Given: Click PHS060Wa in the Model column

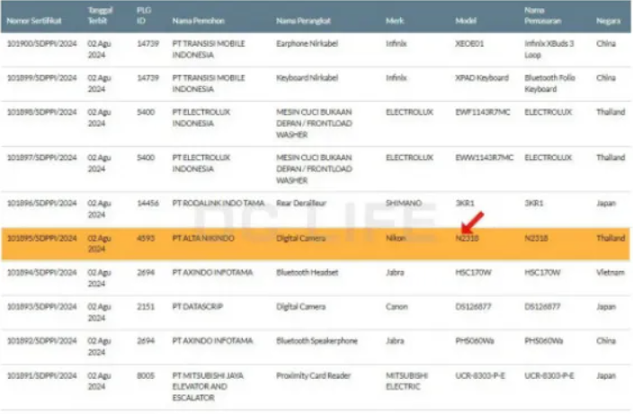Looking at the screenshot, I should tap(475, 340).
